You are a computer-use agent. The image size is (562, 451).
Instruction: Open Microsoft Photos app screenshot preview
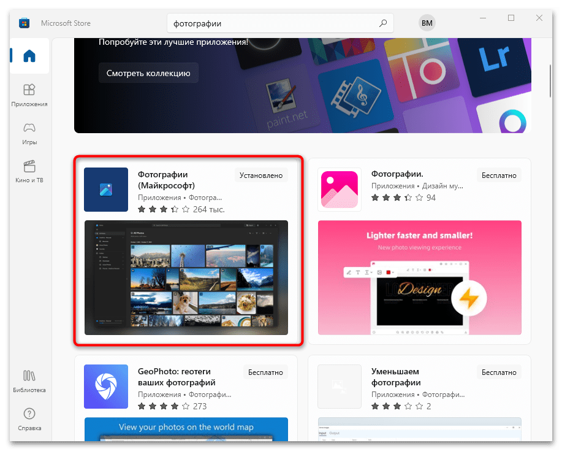(186, 278)
